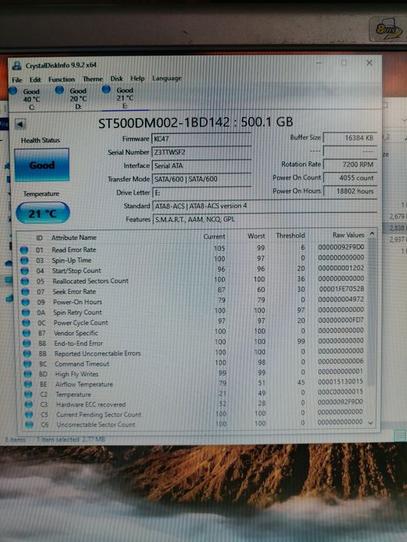Screen dimensions: 407x542
Task: Click the status icon for Power-On Hours row
Action: pos(26,302)
